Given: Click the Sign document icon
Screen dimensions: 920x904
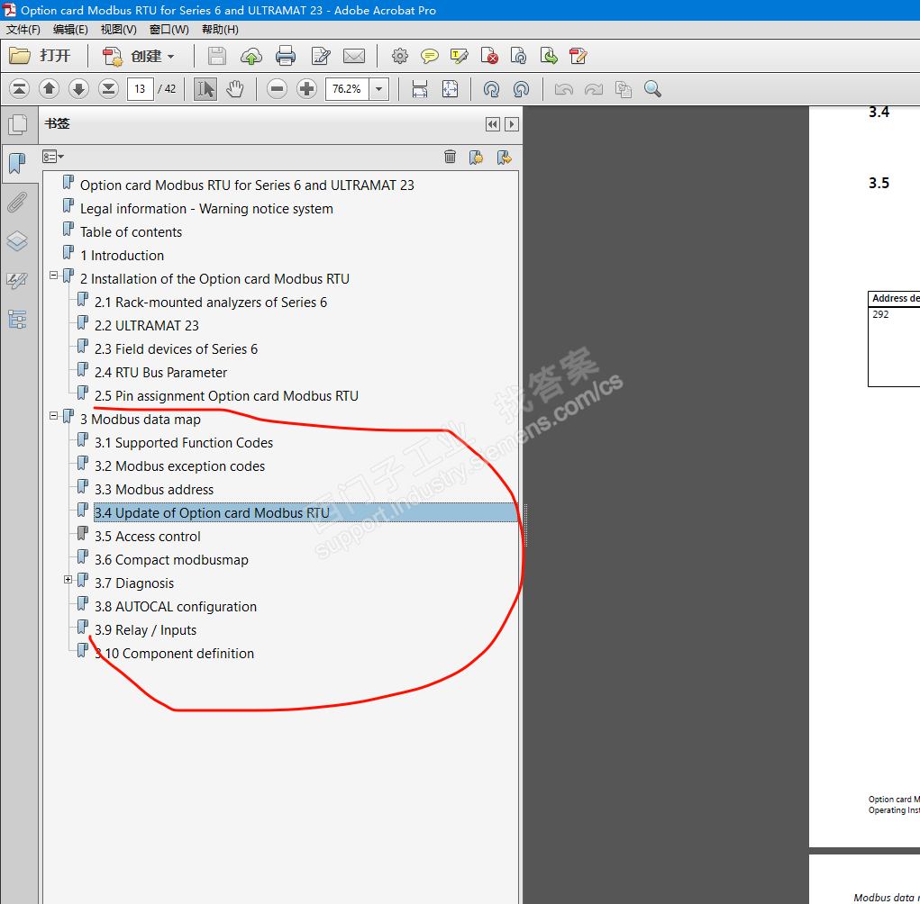Looking at the screenshot, I should (x=578, y=57).
